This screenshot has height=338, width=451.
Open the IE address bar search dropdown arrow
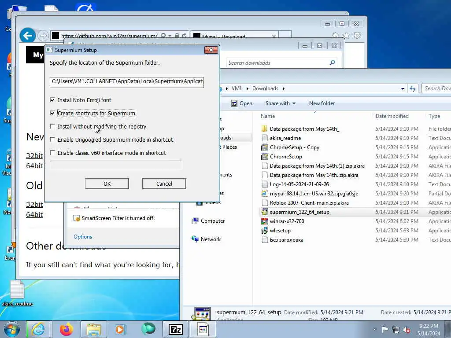tap(170, 36)
